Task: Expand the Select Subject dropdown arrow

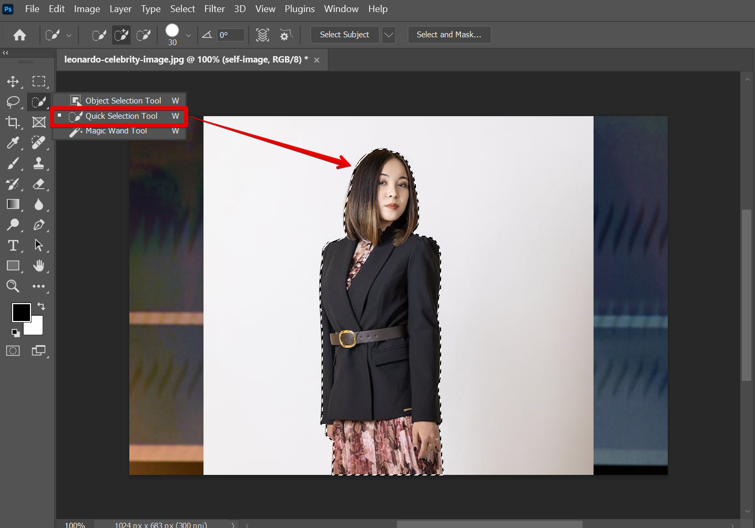Action: tap(389, 35)
